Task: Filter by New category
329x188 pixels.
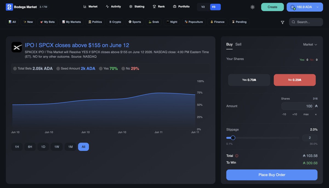Action: (x=28, y=22)
